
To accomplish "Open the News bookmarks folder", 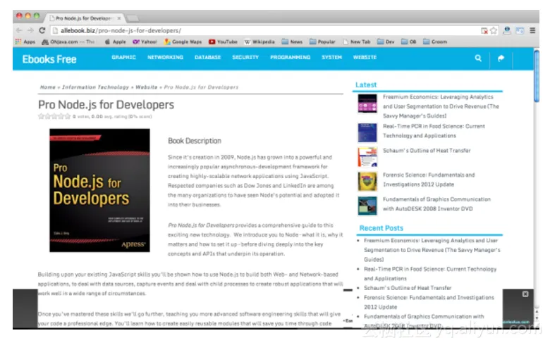I will point(292,42).
